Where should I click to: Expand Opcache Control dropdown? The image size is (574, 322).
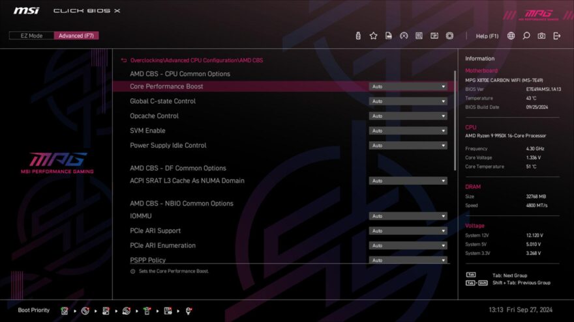408,116
